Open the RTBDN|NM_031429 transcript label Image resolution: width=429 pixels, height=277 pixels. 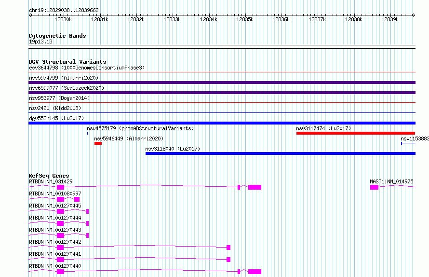pos(51,181)
